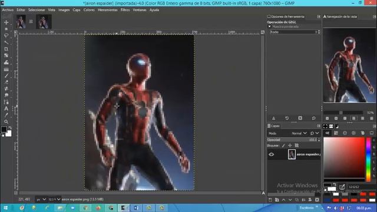Adjust the Radio value stepper

pyautogui.click(x=319, y=32)
